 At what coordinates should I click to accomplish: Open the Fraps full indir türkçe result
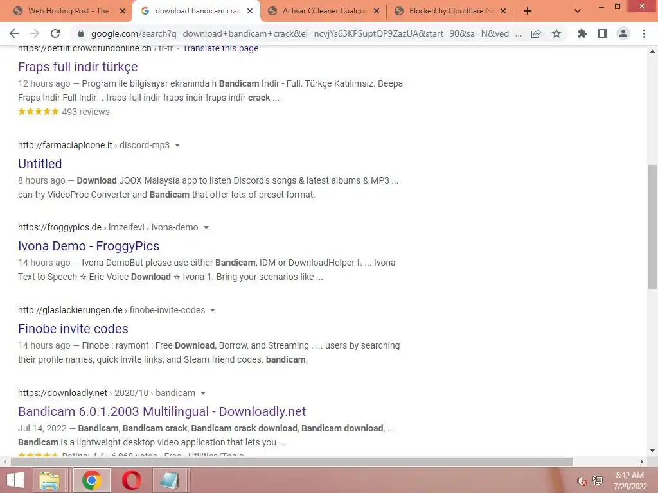coord(78,67)
